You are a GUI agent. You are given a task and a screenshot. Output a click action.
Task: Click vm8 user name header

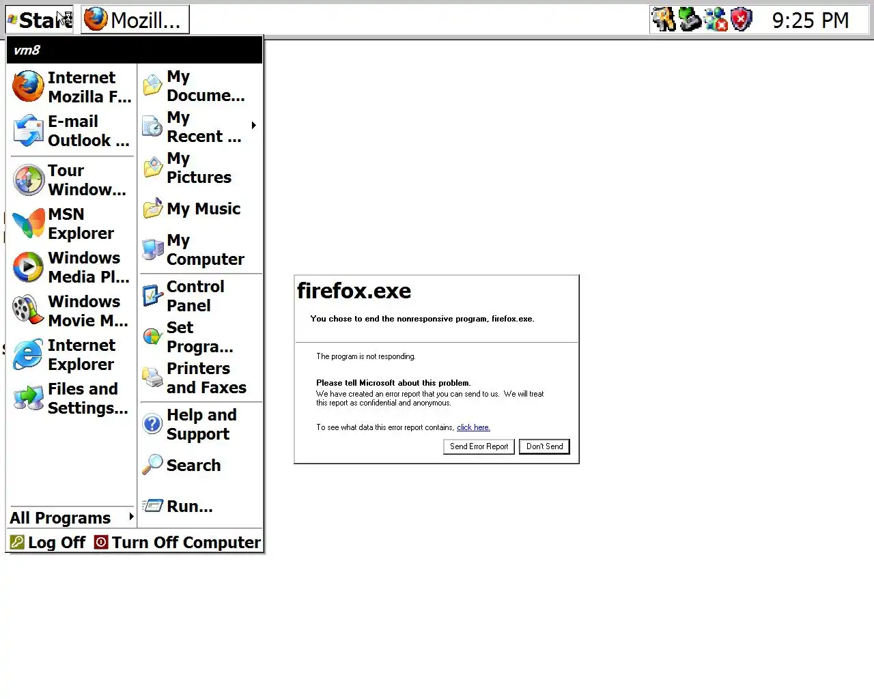coord(27,50)
